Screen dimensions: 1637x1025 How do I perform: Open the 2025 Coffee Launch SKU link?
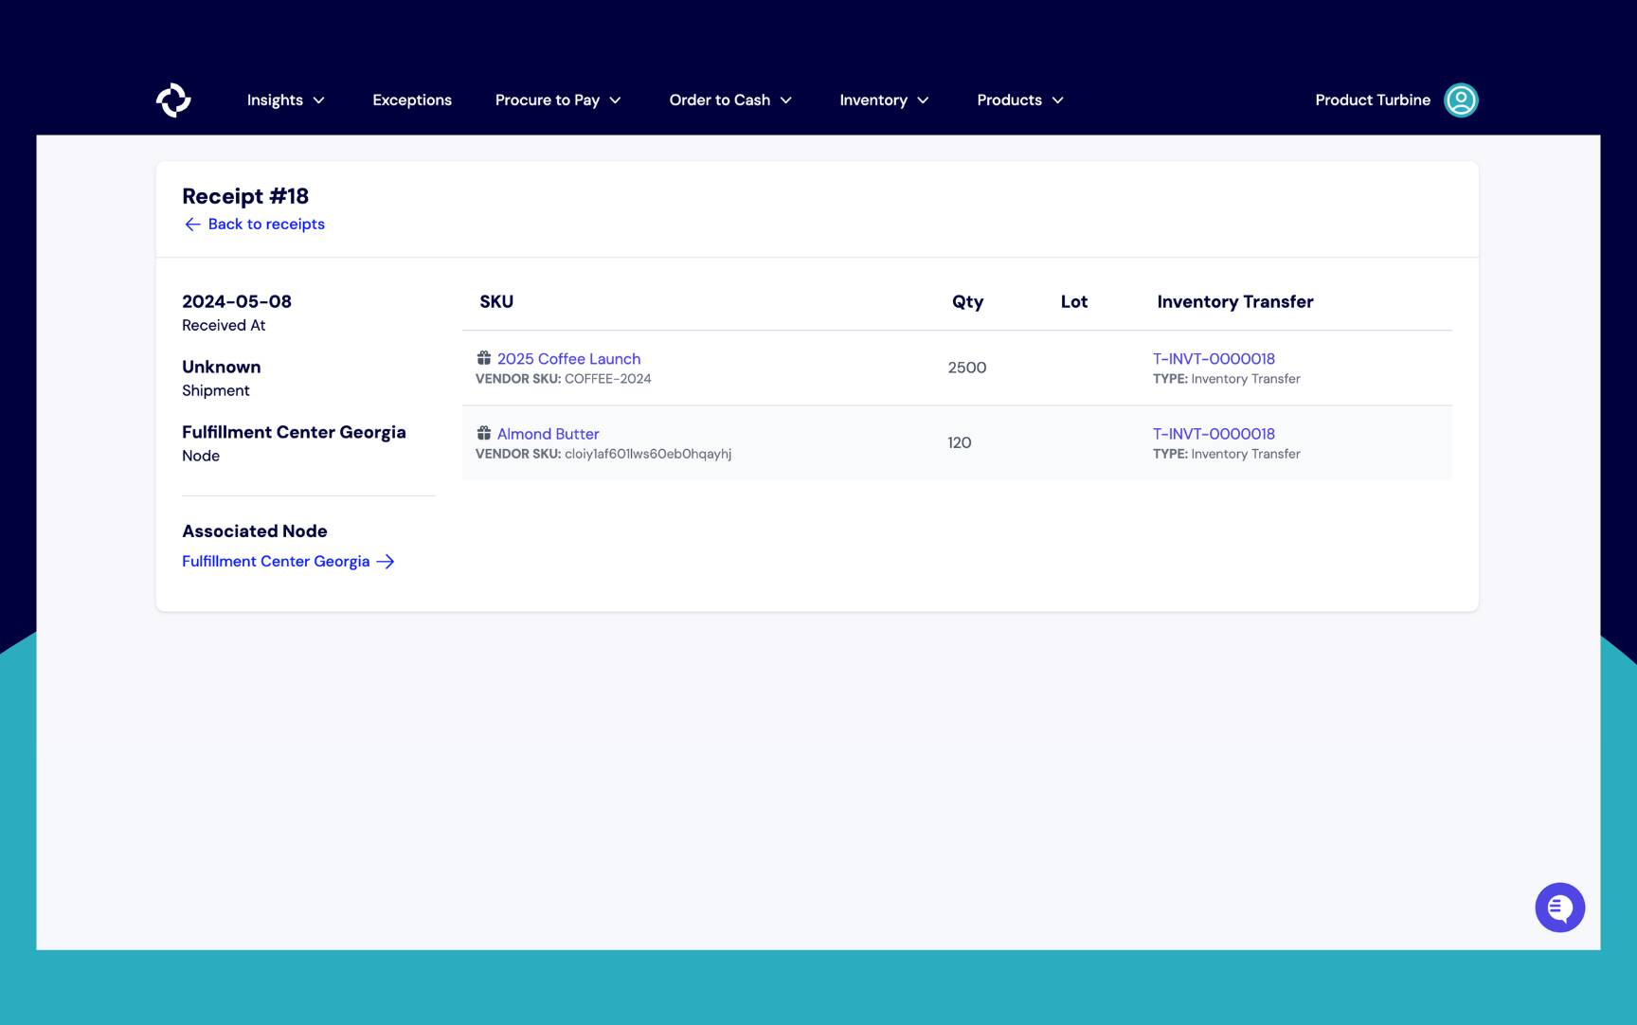click(x=568, y=359)
